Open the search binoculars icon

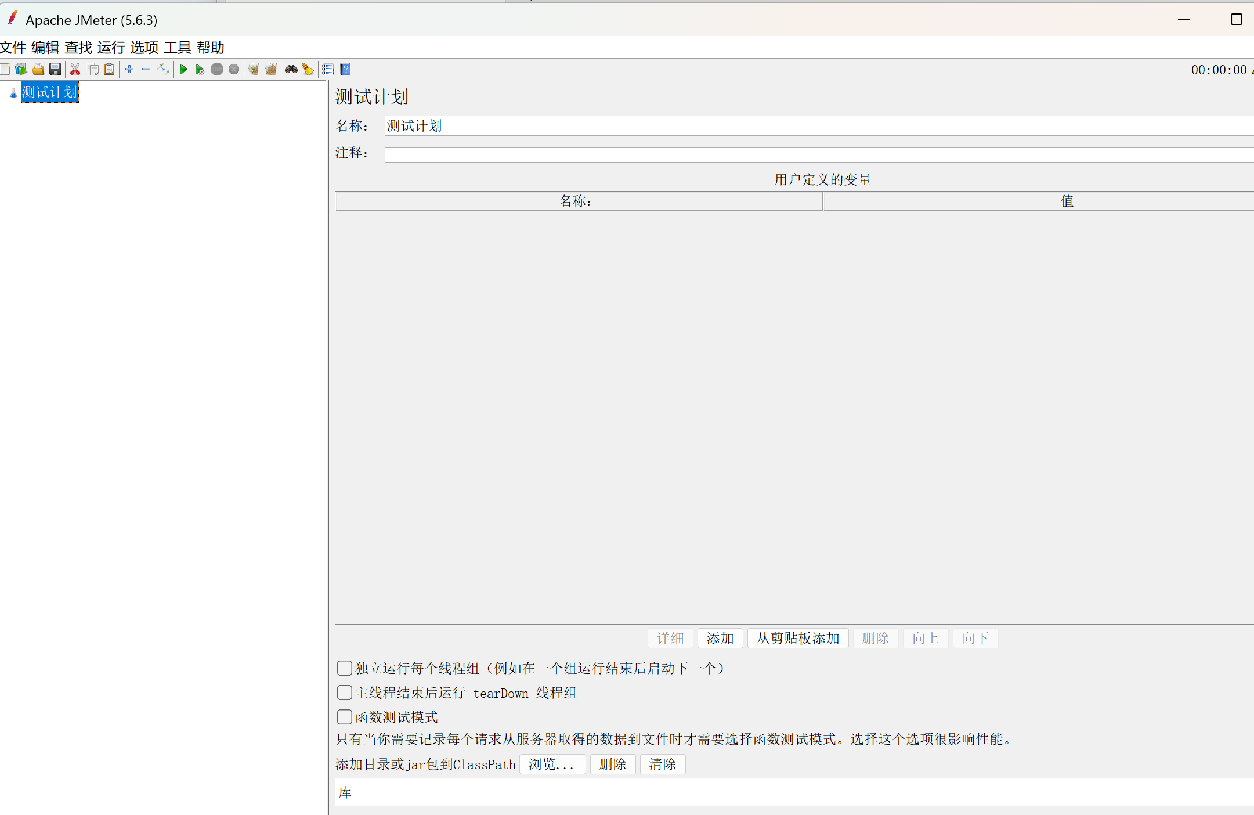[291, 69]
